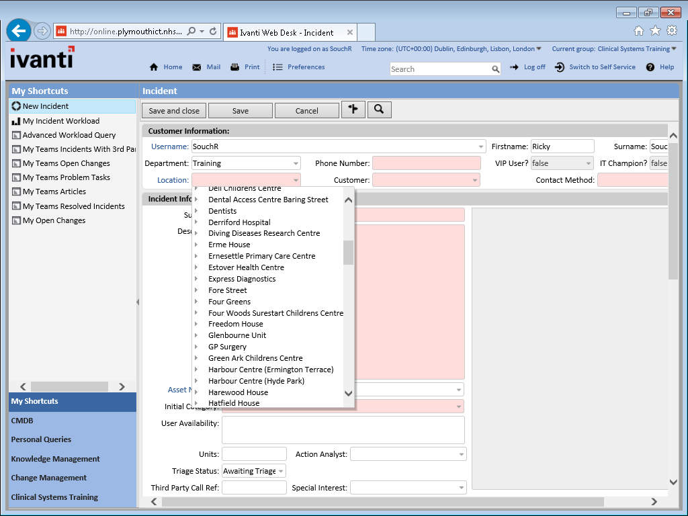Viewport: 688px width, 516px height.
Task: Expand Freedom House tree node
Action: coord(196,324)
